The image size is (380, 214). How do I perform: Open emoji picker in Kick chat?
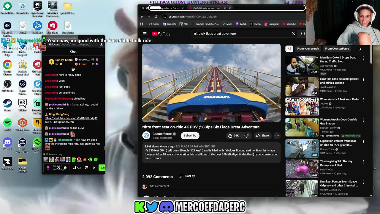pos(65,168)
